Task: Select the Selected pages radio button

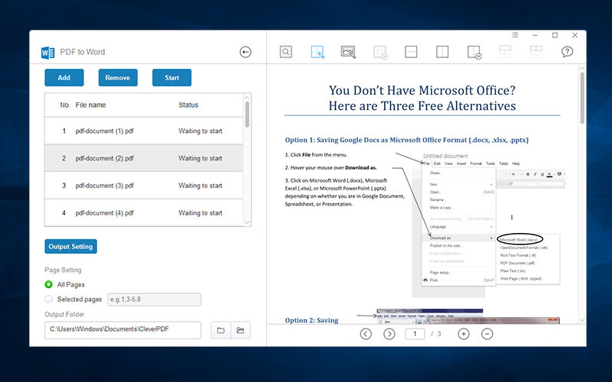Action: pyautogui.click(x=49, y=299)
